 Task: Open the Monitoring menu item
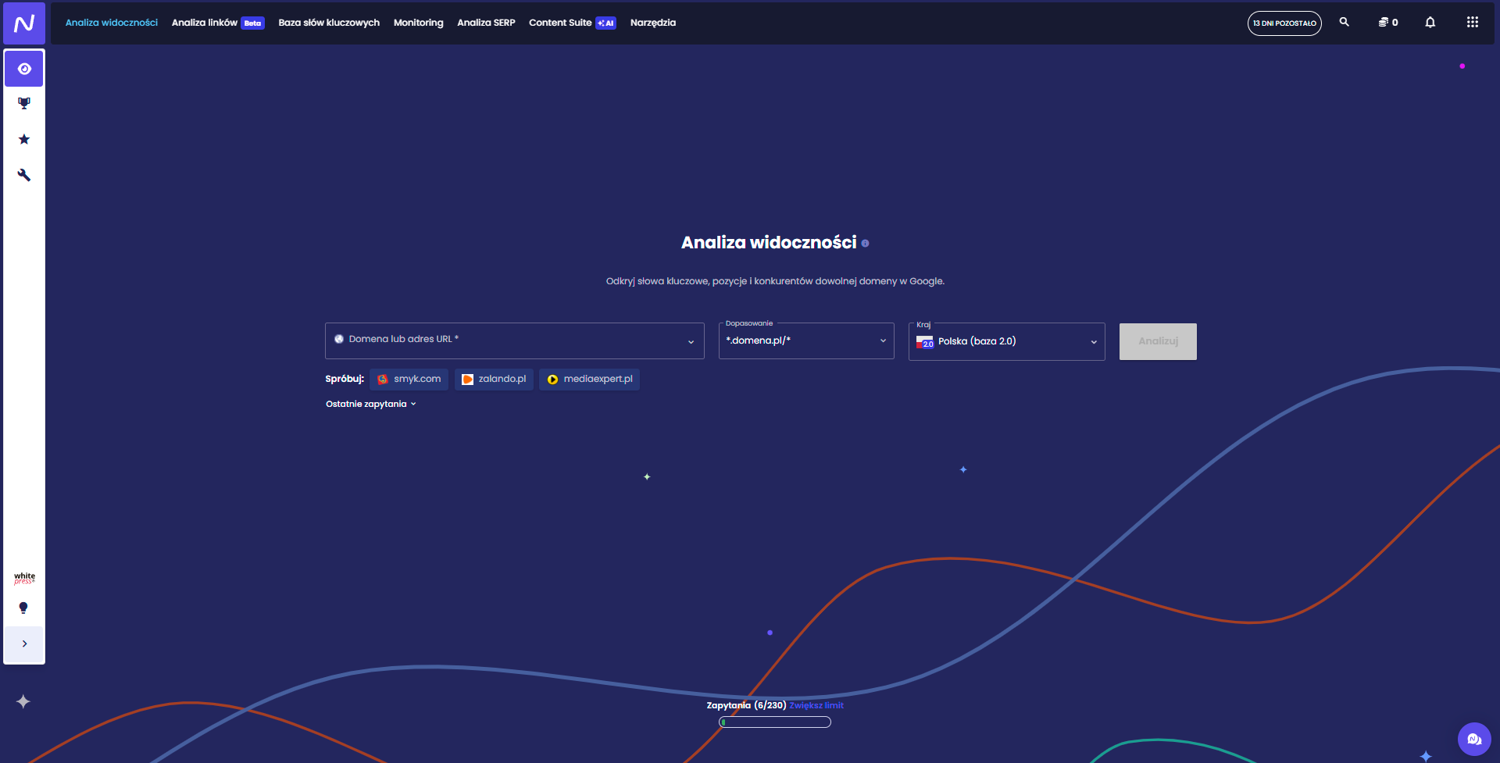tap(418, 23)
